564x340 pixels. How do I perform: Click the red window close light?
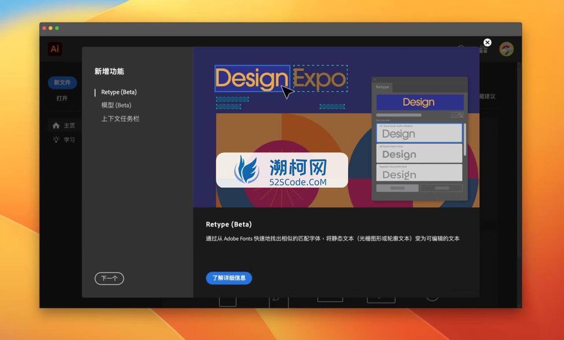44,28
